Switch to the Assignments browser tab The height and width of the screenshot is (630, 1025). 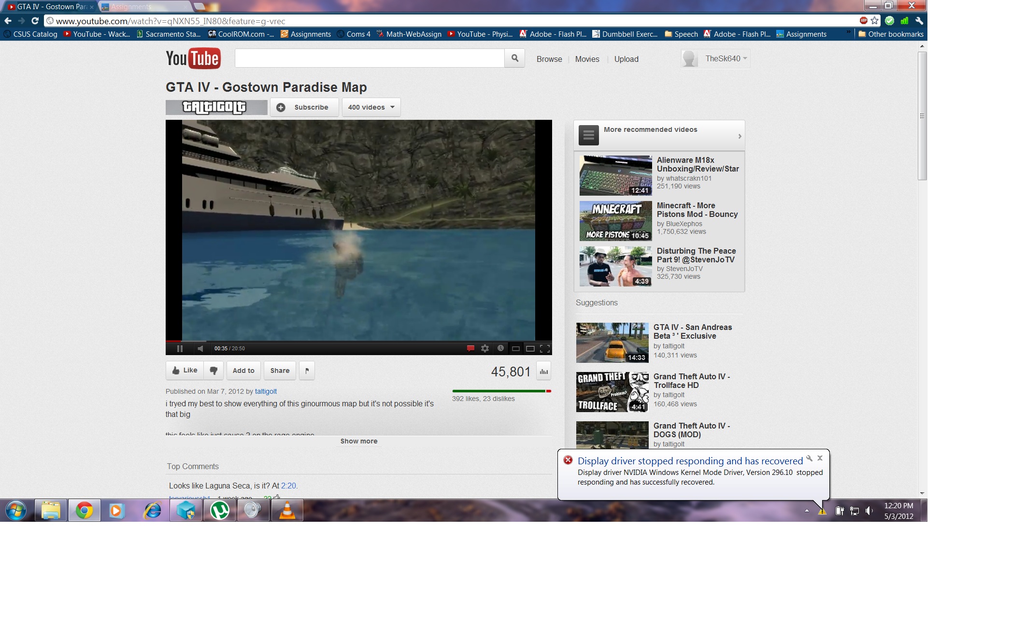(x=140, y=7)
